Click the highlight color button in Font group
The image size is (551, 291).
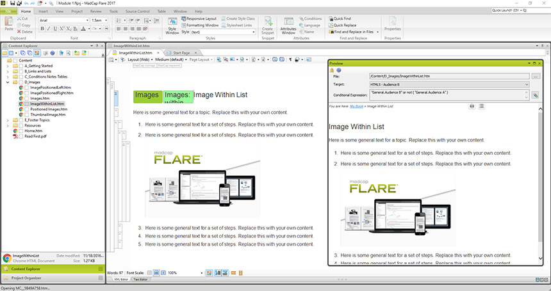click(94, 29)
